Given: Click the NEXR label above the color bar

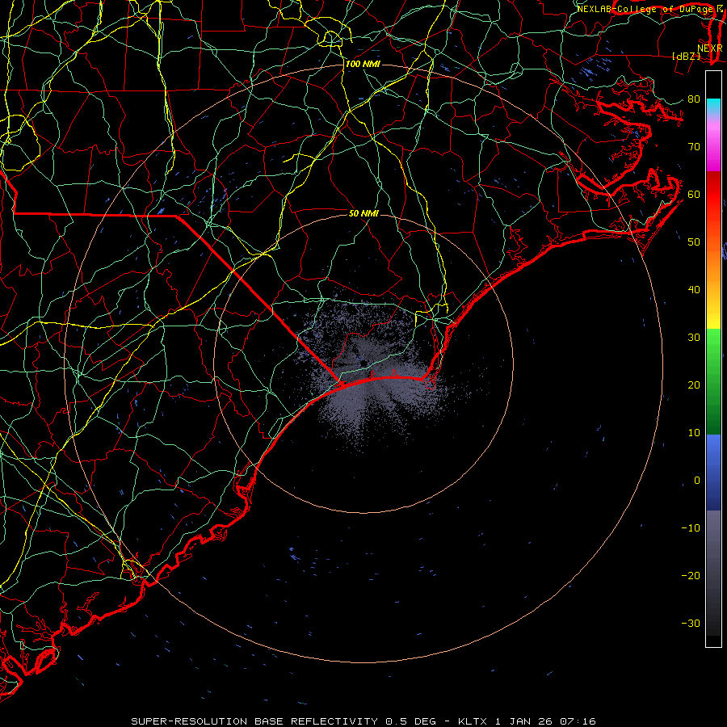Looking at the screenshot, I should click(x=709, y=48).
